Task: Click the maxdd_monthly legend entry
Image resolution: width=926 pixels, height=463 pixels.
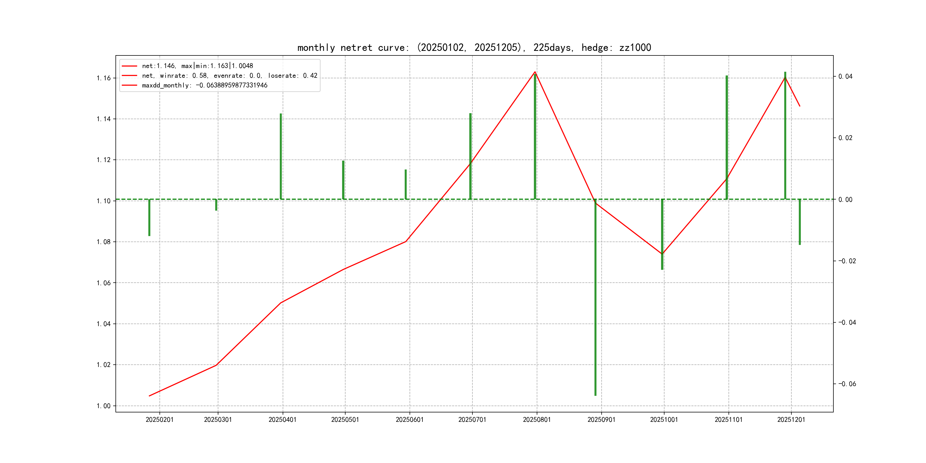Action: tap(205, 85)
